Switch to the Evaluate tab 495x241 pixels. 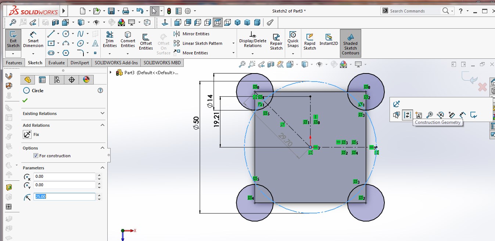[x=57, y=63]
